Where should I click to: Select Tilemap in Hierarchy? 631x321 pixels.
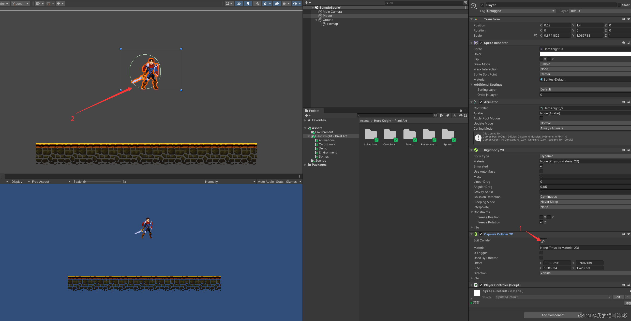click(x=332, y=24)
